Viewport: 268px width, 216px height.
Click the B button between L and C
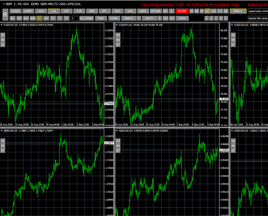tap(221, 18)
